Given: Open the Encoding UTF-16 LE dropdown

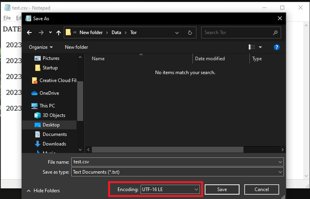Looking at the screenshot, I should pos(170,189).
